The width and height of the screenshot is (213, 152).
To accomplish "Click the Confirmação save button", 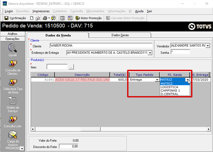I will click(15, 18).
